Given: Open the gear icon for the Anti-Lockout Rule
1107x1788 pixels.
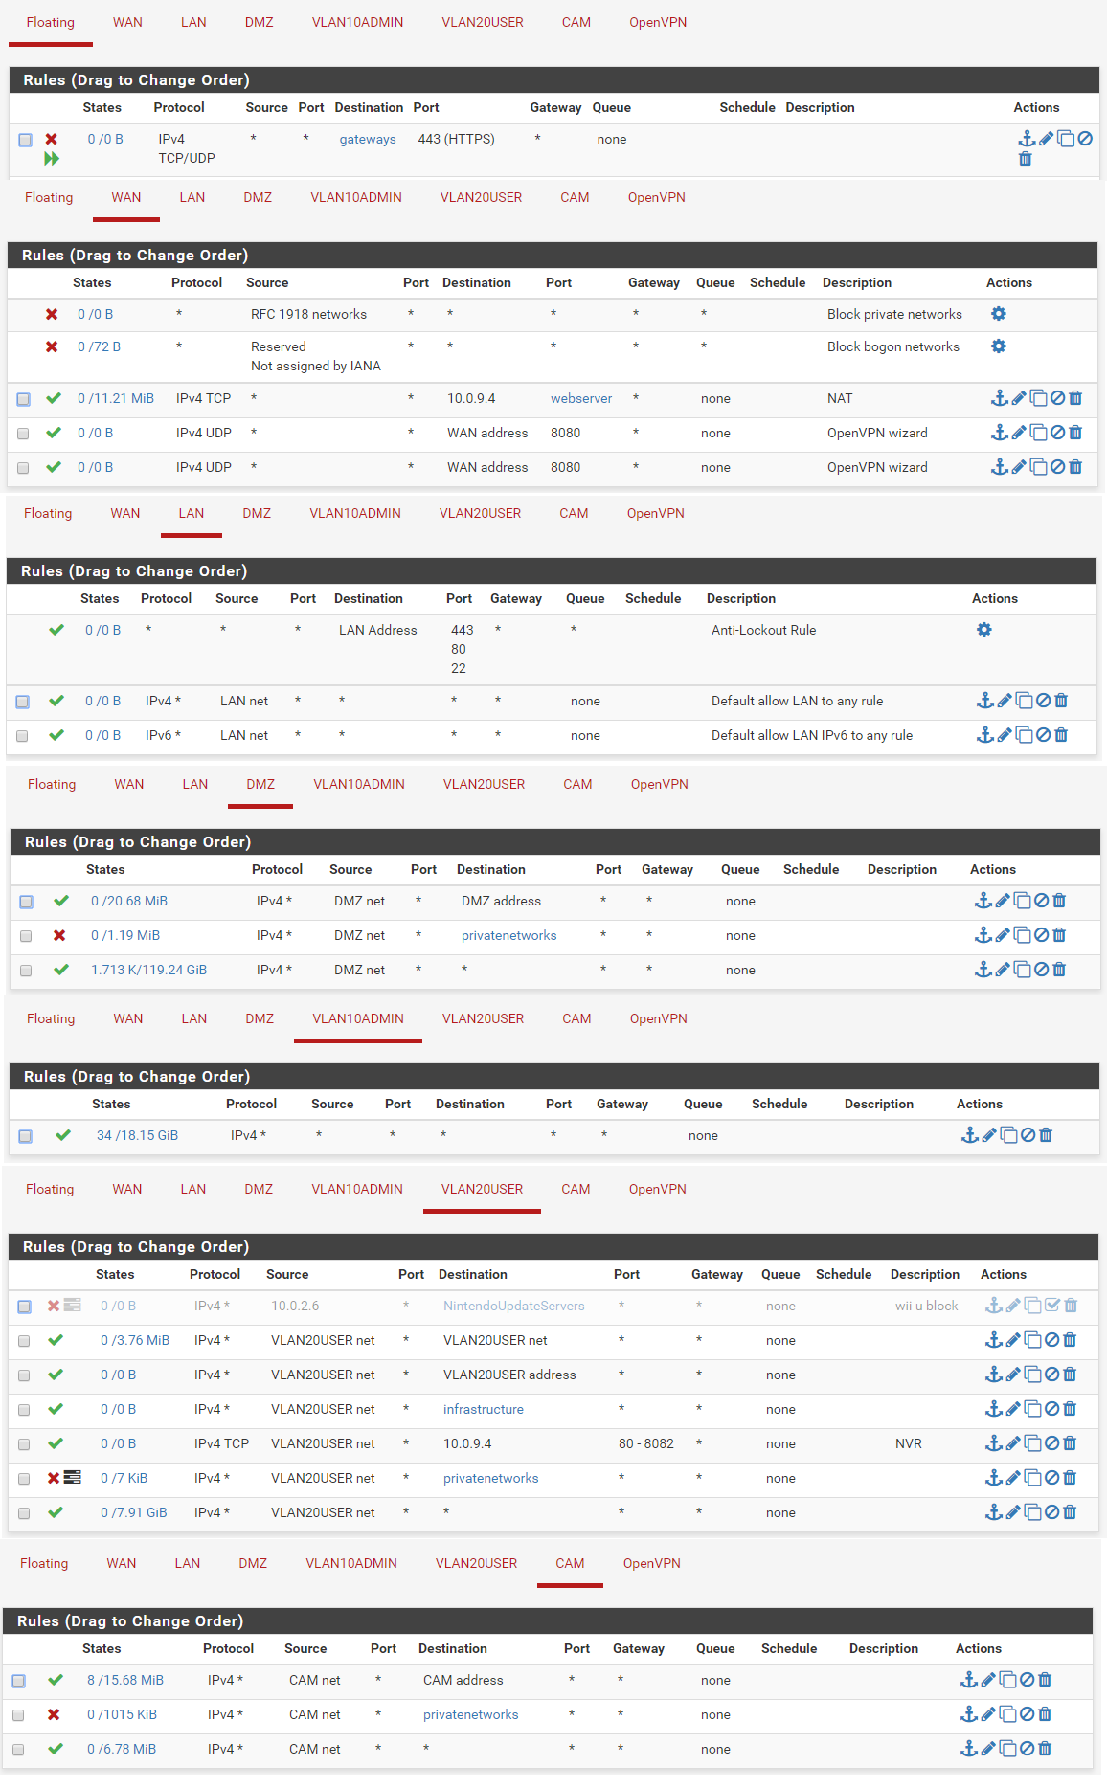Looking at the screenshot, I should point(984,630).
